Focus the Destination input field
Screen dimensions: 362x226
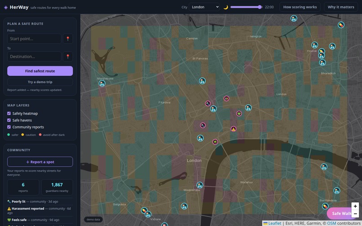click(34, 56)
